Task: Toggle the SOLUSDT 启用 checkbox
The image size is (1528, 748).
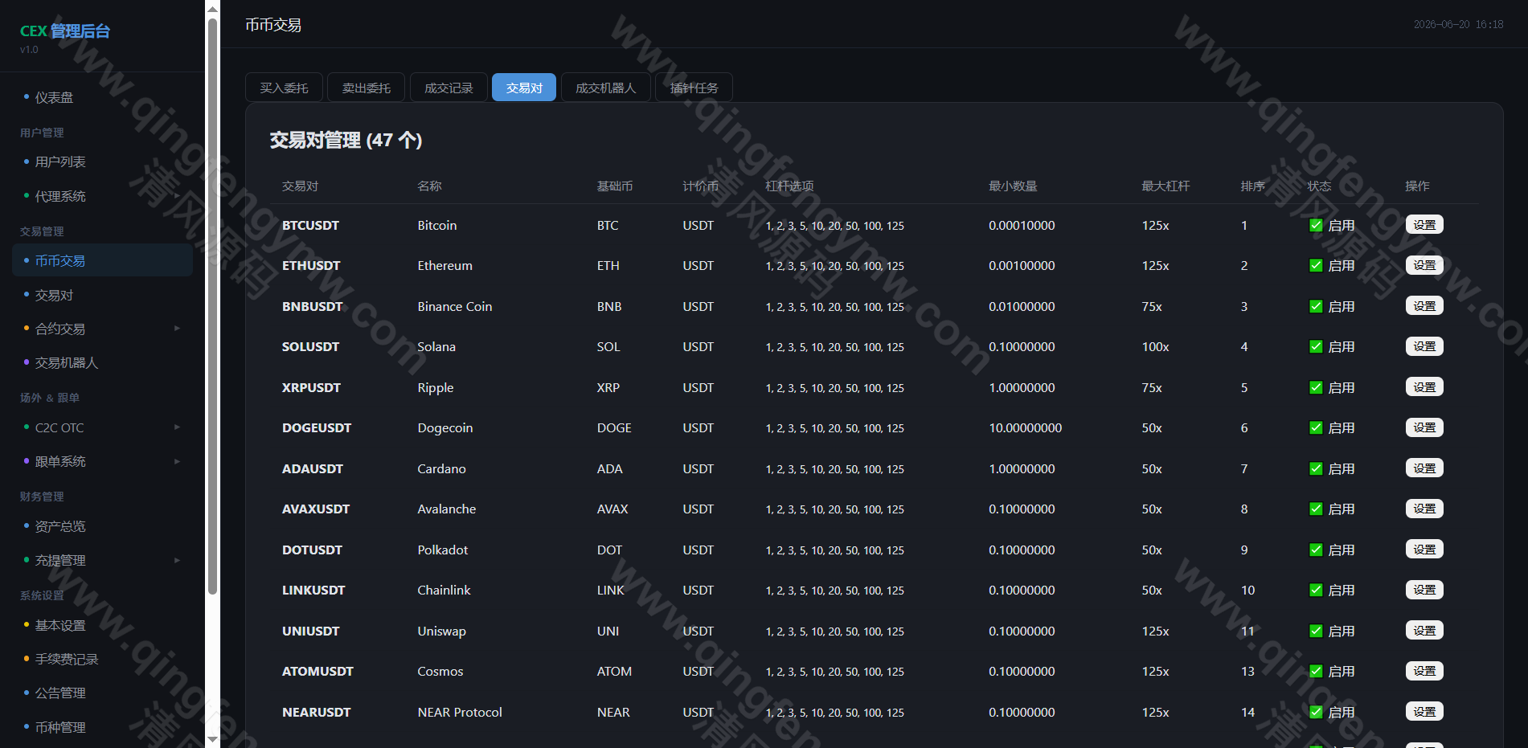Action: click(x=1316, y=347)
